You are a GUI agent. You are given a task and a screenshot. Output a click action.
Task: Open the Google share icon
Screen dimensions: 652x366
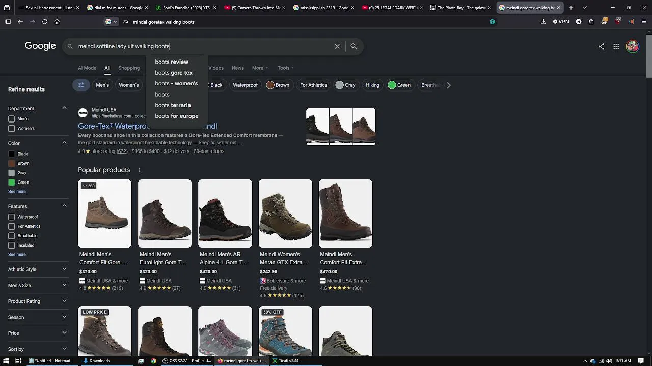coord(602,46)
